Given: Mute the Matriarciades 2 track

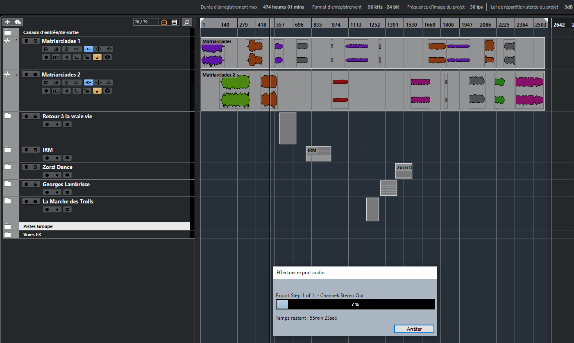Looking at the screenshot, I should tap(26, 74).
